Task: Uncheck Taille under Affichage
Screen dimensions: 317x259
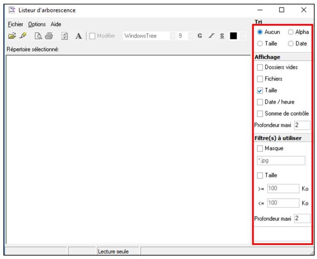Action: click(x=260, y=90)
